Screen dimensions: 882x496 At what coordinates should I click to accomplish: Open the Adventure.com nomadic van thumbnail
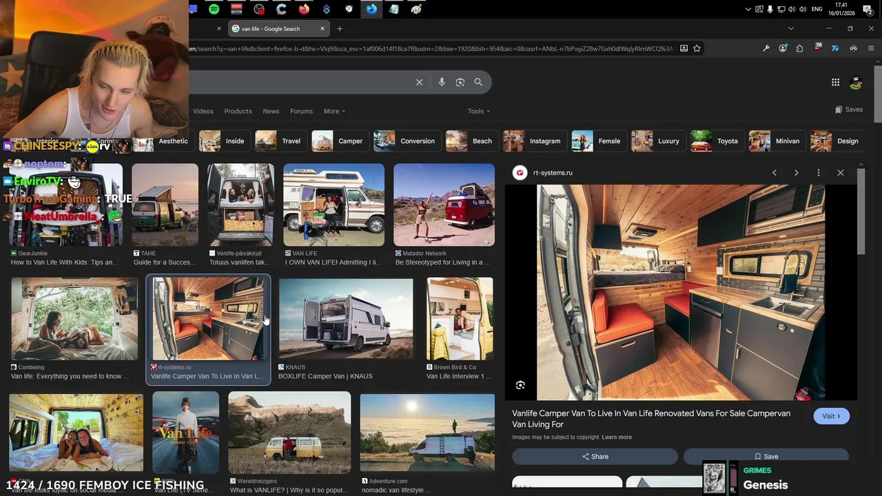(x=427, y=433)
